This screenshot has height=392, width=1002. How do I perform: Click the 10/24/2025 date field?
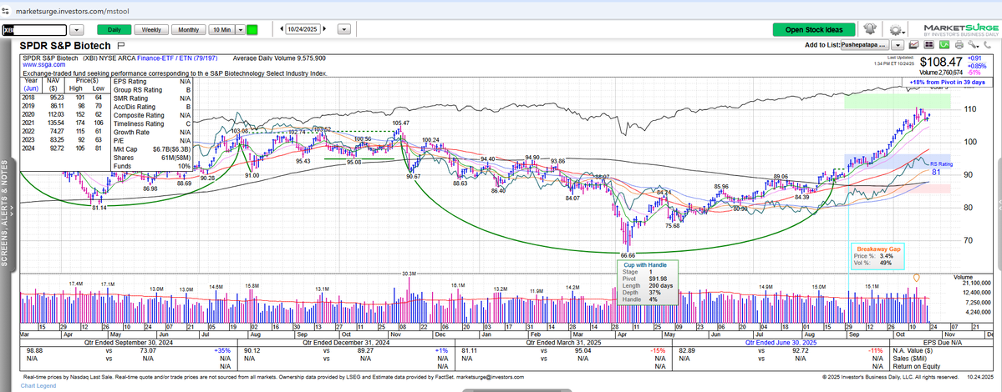point(303,28)
